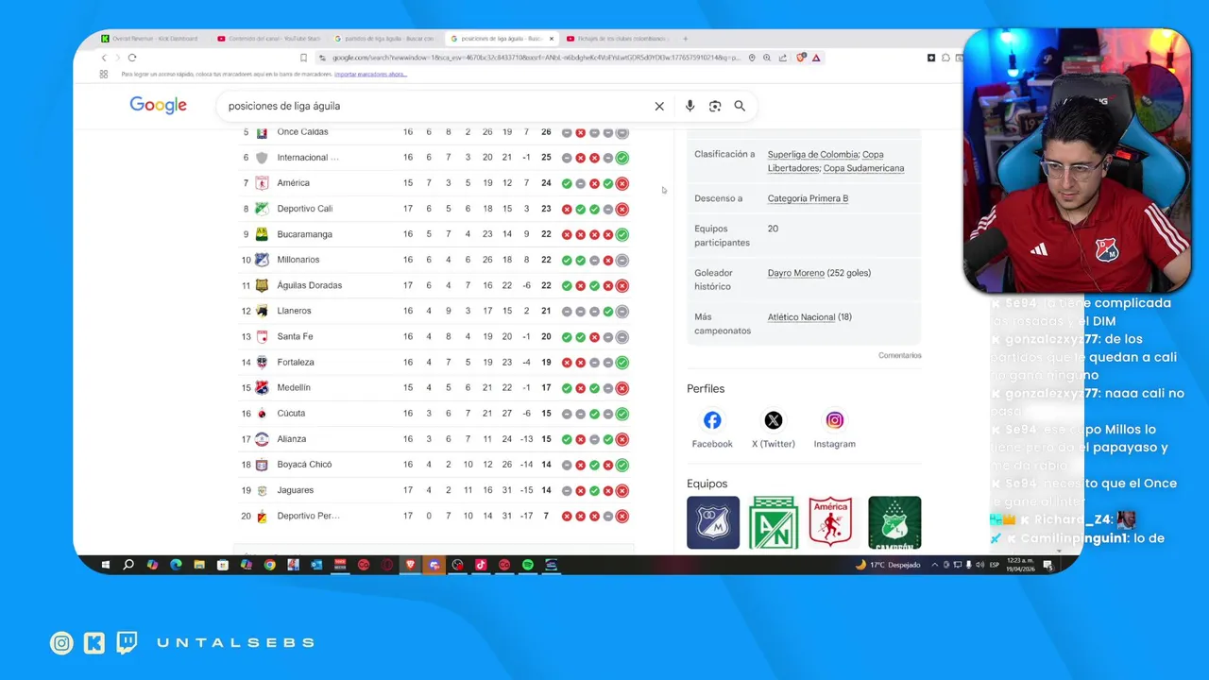Select the Águilas Doradas team name
The image size is (1209, 680).
pyautogui.click(x=310, y=285)
